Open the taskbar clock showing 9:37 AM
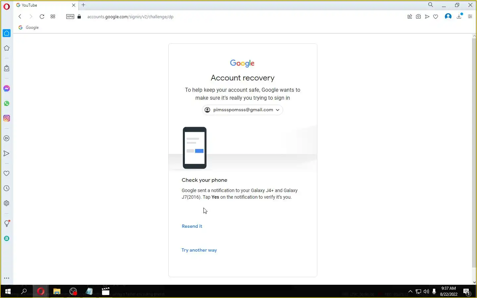 [x=449, y=291]
